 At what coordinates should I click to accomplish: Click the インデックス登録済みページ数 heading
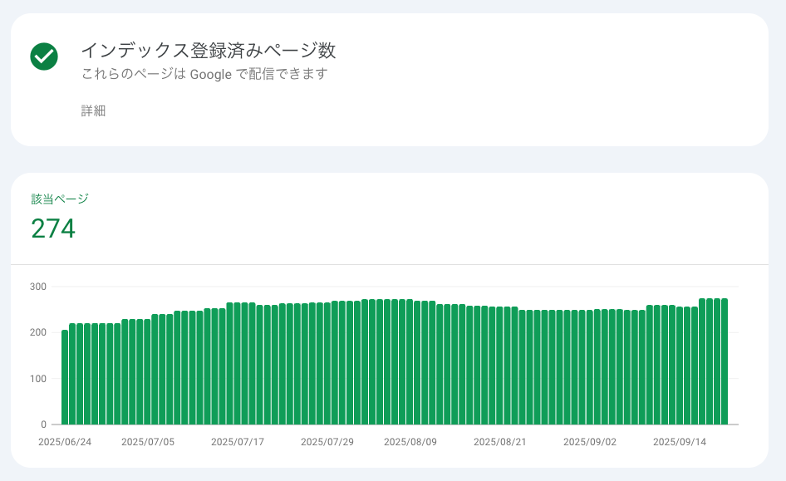click(x=208, y=51)
